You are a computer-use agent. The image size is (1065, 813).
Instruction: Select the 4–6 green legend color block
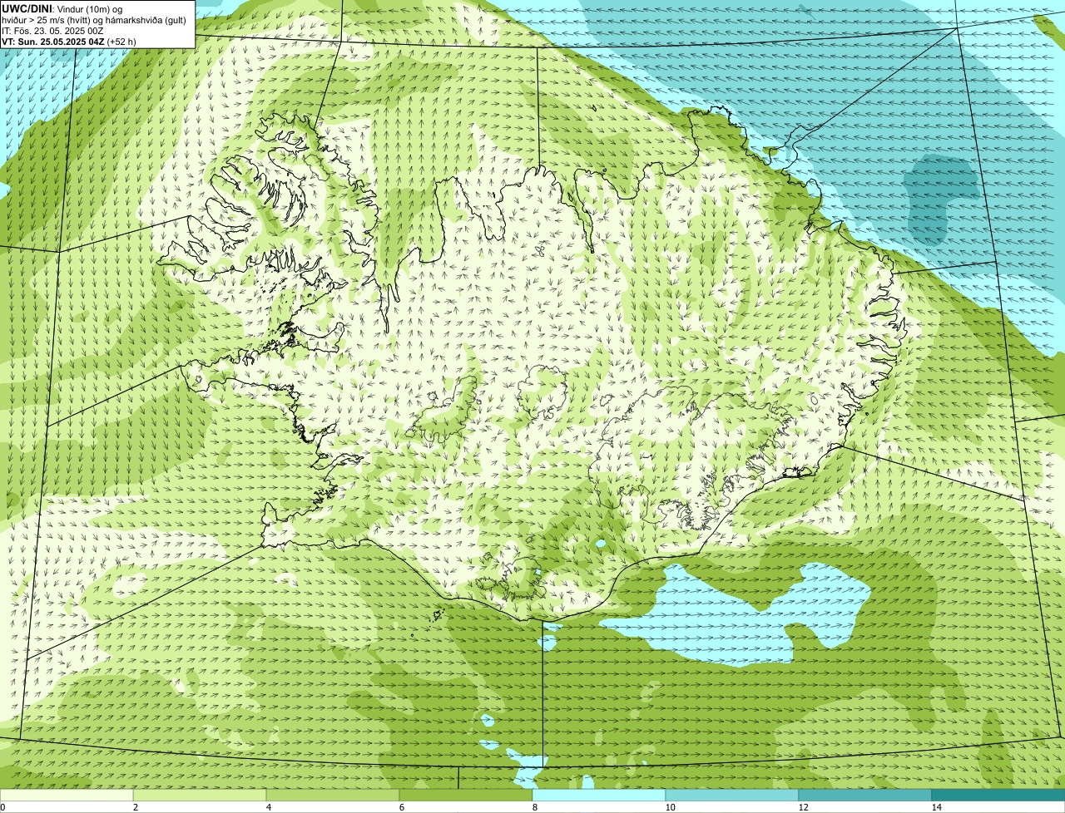click(x=333, y=796)
